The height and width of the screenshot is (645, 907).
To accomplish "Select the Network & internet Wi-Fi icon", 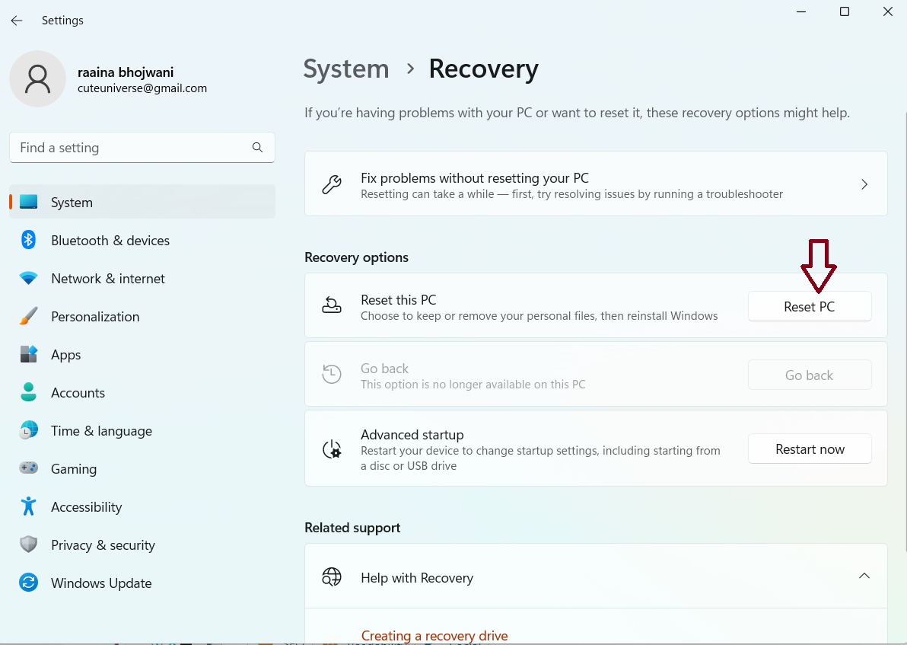I will (29, 279).
